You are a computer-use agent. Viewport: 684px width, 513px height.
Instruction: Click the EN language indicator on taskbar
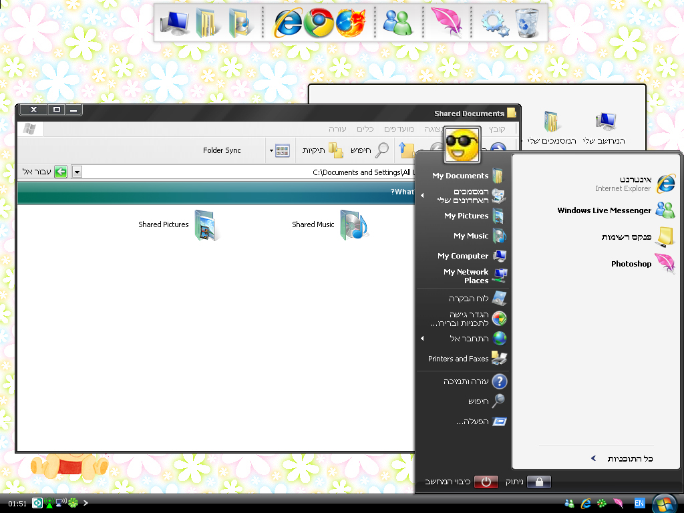pos(639,504)
